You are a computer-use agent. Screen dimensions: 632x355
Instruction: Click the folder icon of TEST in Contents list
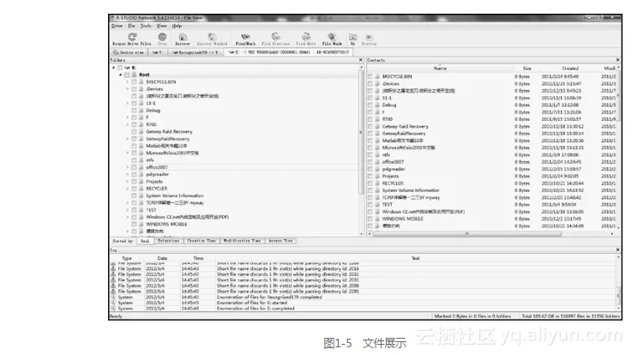click(377, 204)
